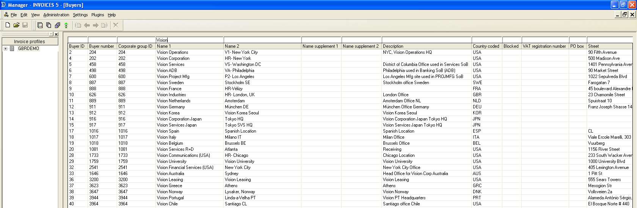
Task: Click the GBRDEMO profile icon
Action: 12,48
